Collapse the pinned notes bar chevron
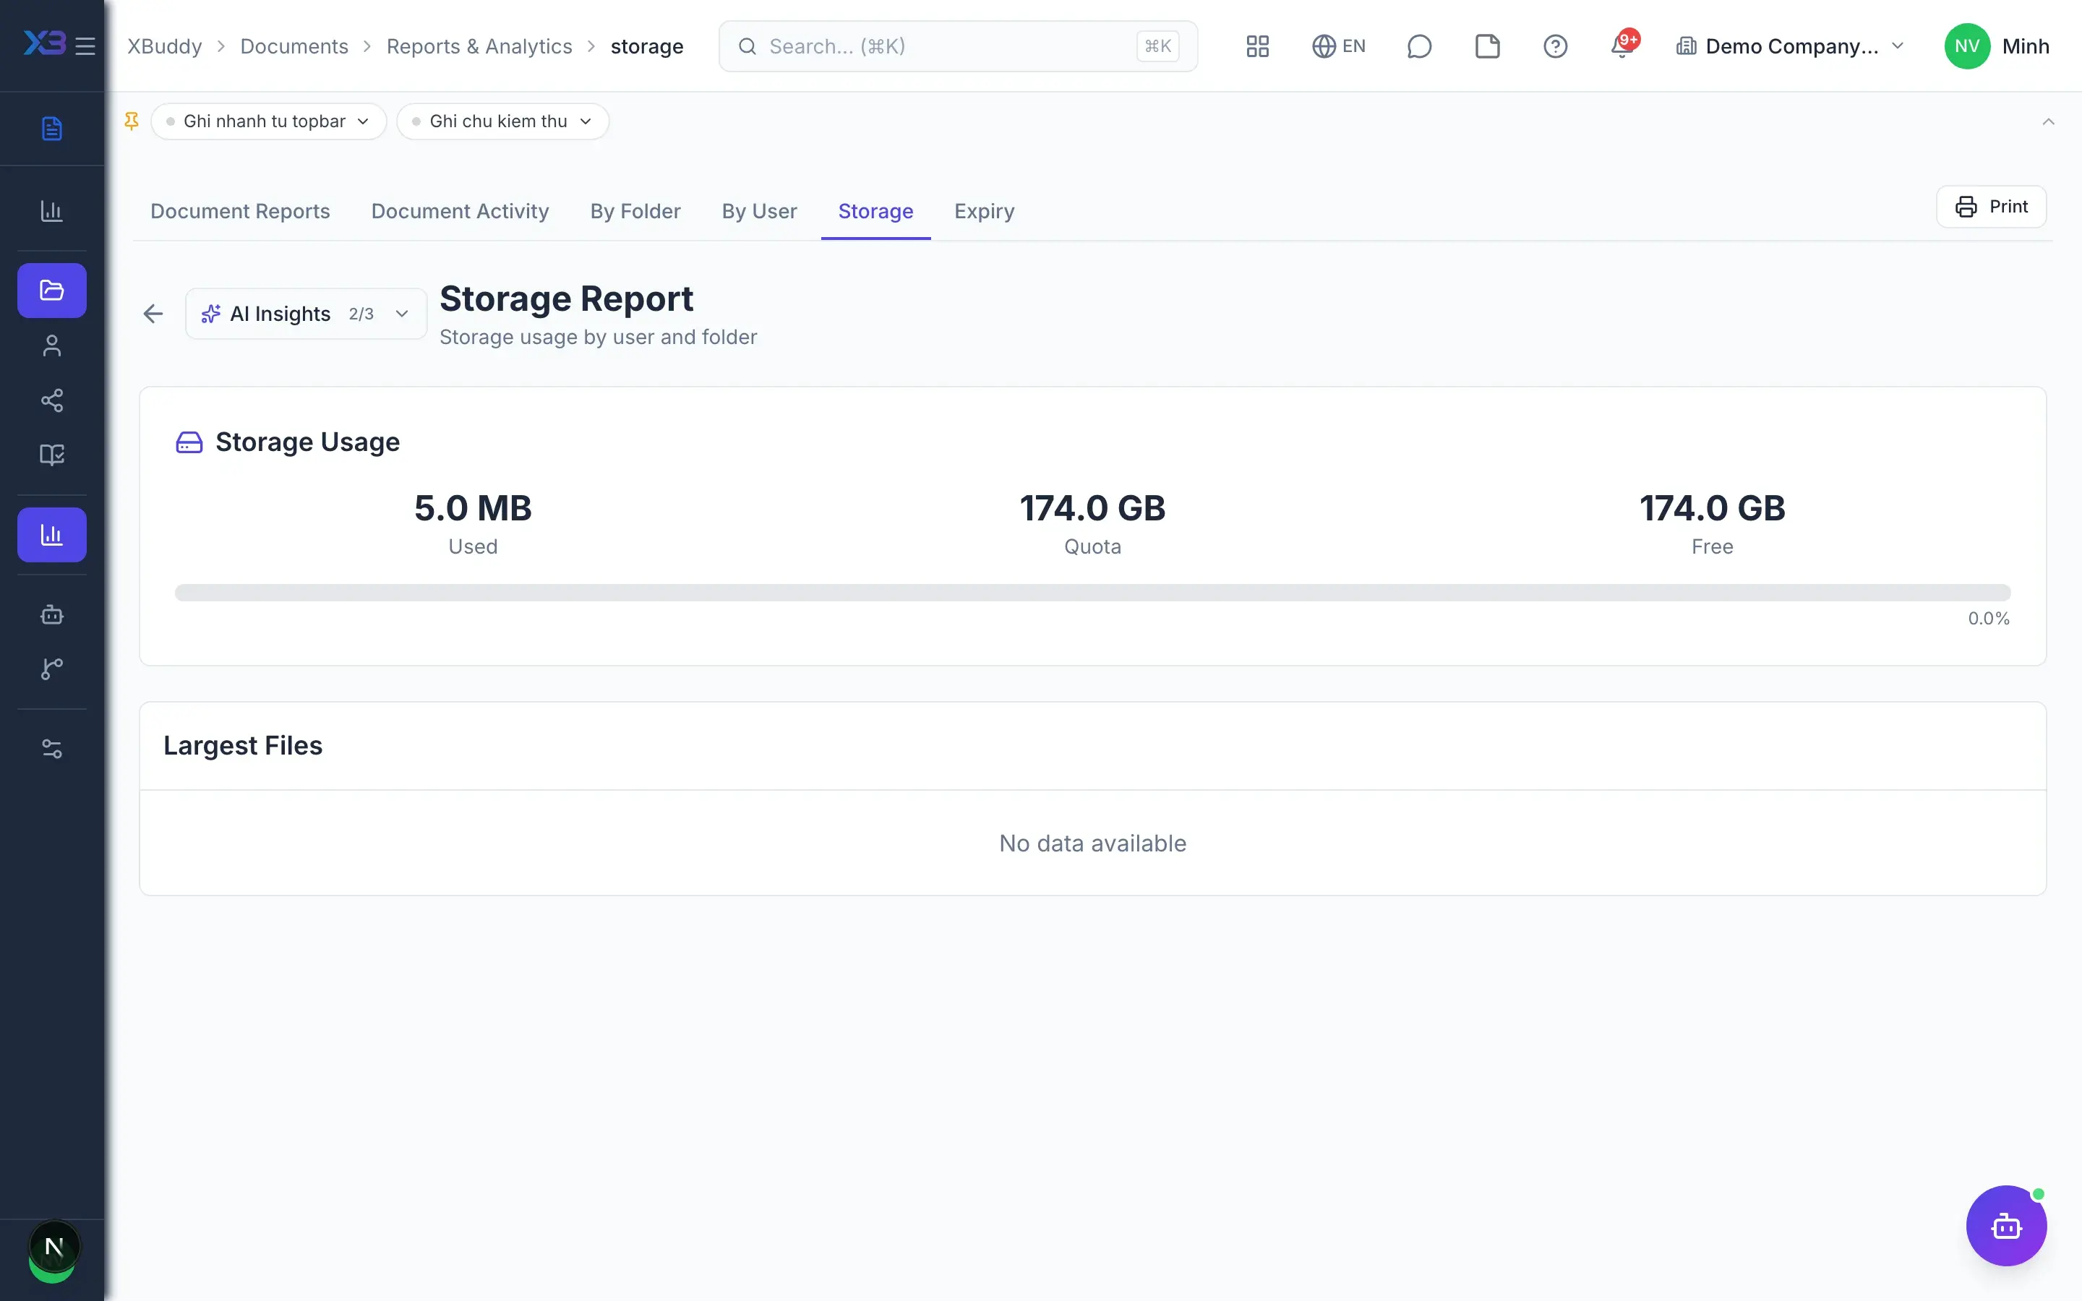The width and height of the screenshot is (2082, 1301). click(x=2049, y=121)
